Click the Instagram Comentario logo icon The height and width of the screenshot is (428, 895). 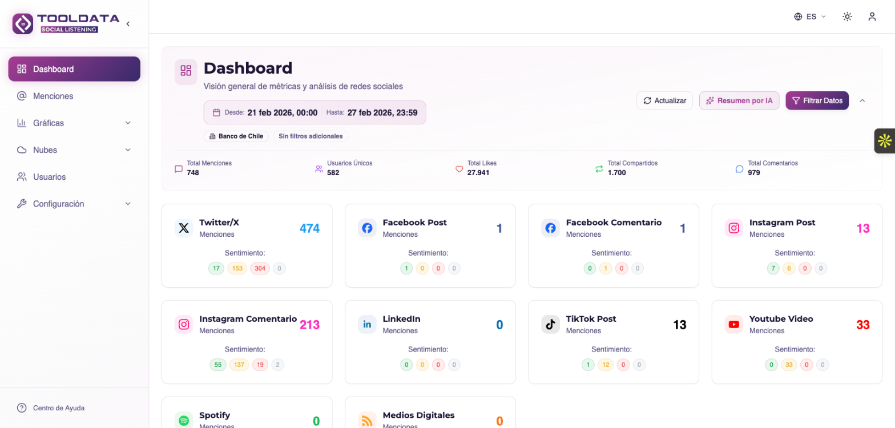(184, 325)
